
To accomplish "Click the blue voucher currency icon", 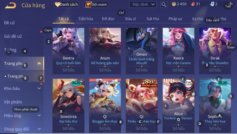I will point(212,4).
